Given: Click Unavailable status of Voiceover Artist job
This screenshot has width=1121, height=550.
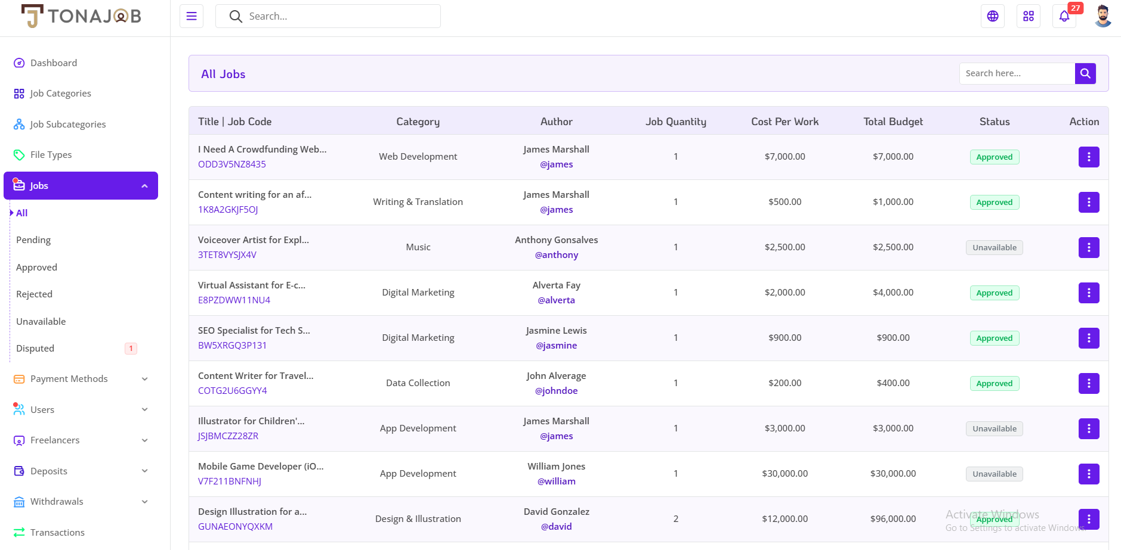Looking at the screenshot, I should (995, 247).
